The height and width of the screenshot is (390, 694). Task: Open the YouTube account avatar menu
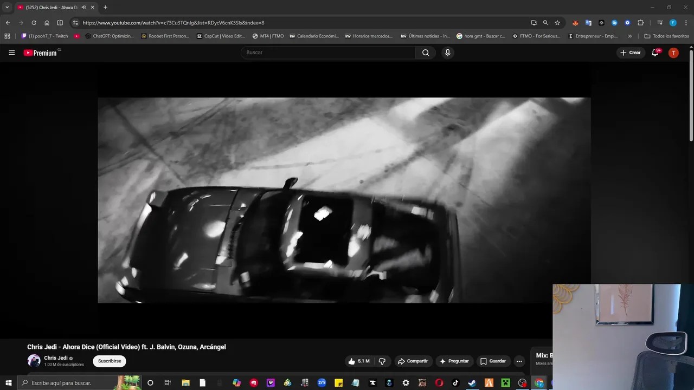click(673, 53)
